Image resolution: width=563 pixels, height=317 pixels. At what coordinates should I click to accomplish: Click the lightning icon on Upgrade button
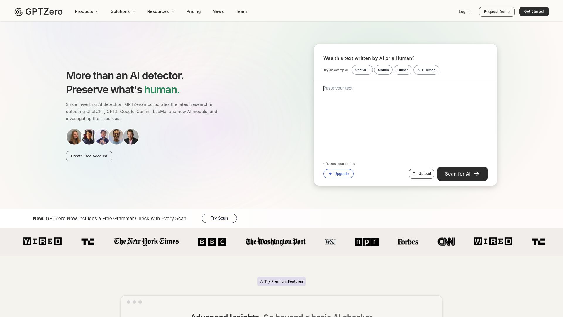pyautogui.click(x=330, y=173)
